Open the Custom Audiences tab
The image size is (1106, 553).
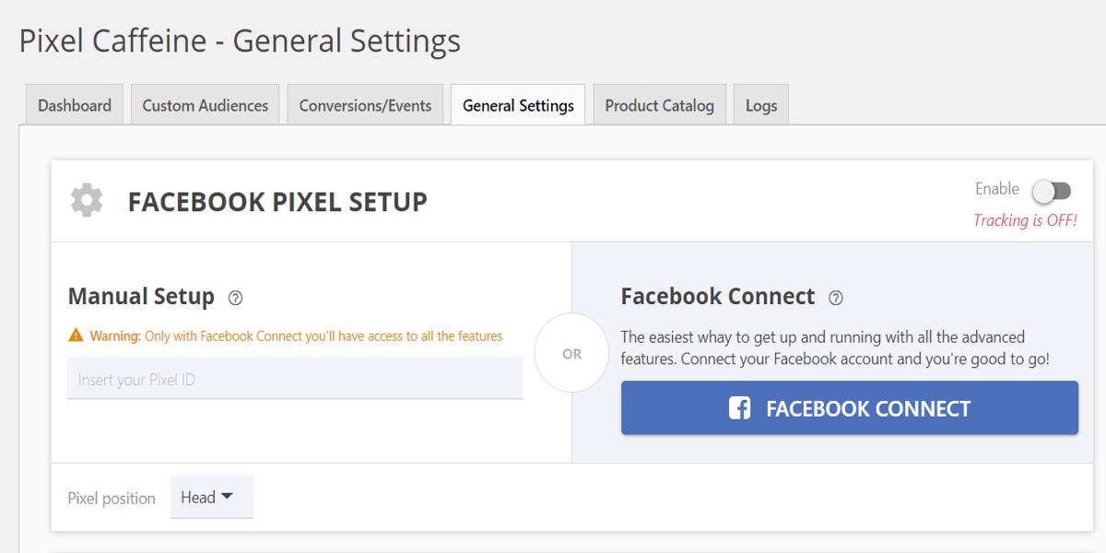click(205, 105)
